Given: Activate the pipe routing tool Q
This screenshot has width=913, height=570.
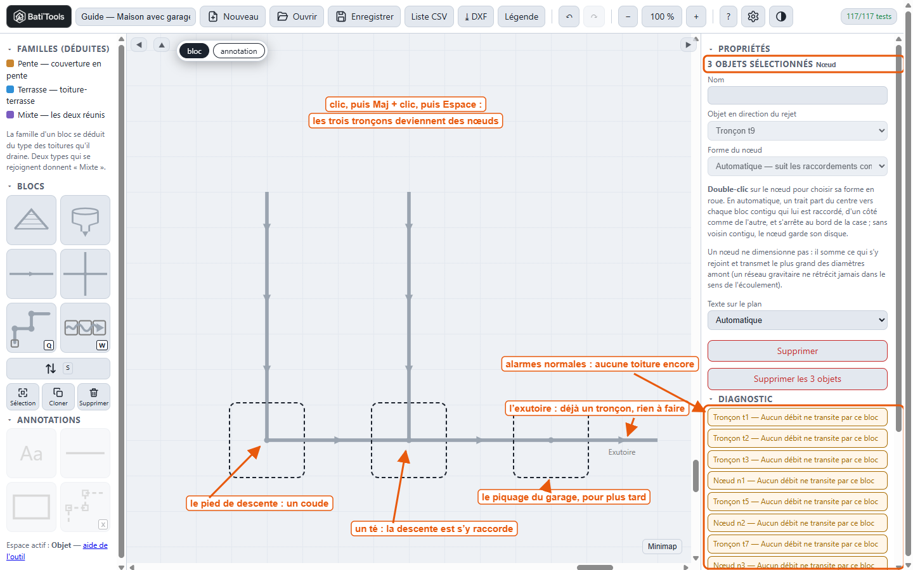Looking at the screenshot, I should (31, 327).
